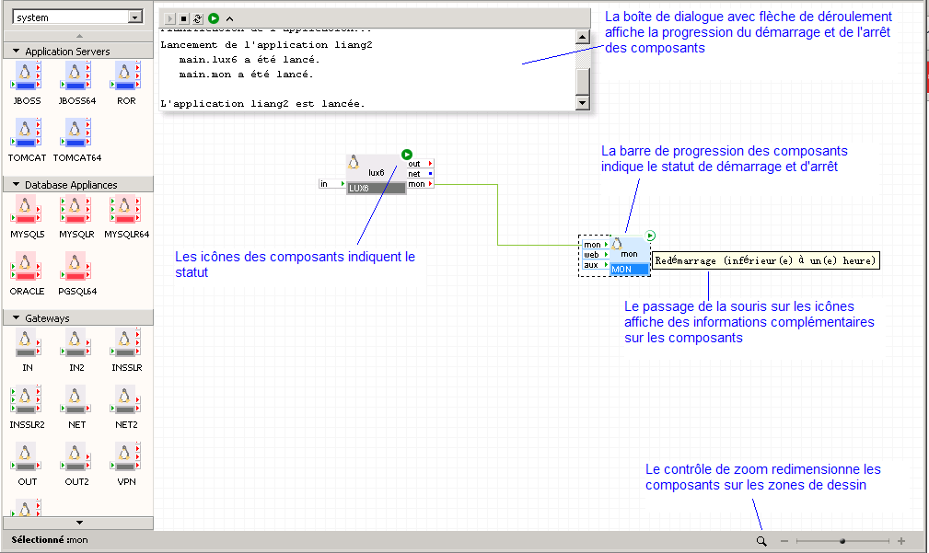Select the NET2 gateway appliance

click(125, 399)
